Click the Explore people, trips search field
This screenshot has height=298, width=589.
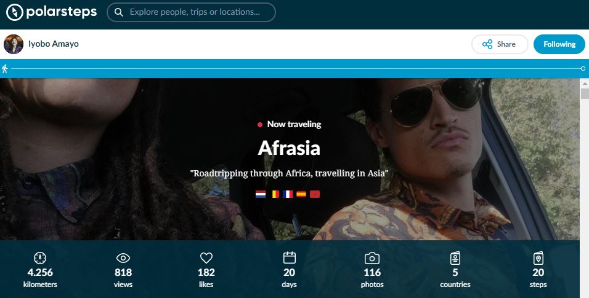[191, 12]
